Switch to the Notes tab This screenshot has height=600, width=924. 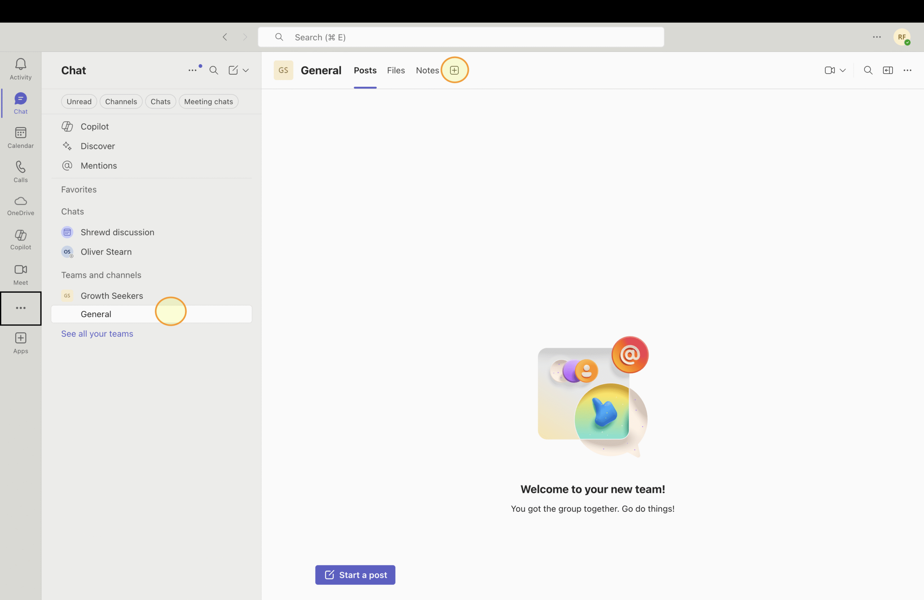point(427,70)
